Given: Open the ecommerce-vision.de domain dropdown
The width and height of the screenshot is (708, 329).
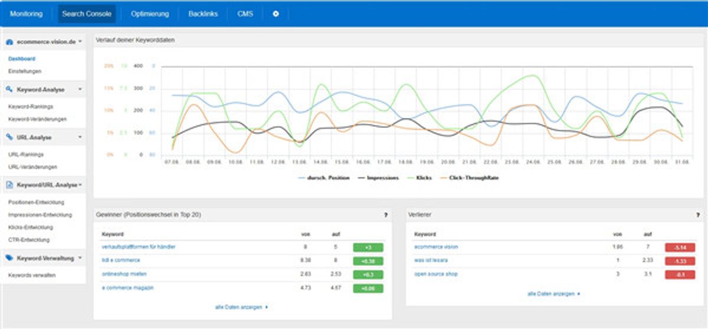Looking at the screenshot, I should 79,42.
